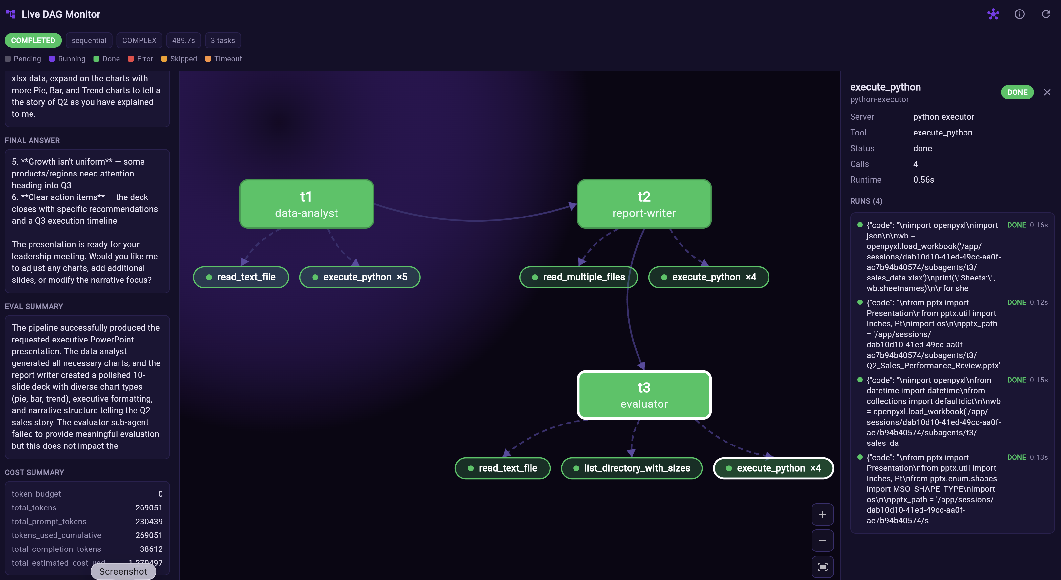Select the t3 evaluator node

(644, 395)
